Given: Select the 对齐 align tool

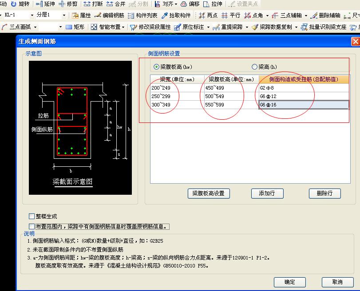Looking at the screenshot, I should (164, 4).
